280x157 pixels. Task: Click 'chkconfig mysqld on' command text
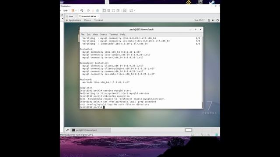coord(116,96)
